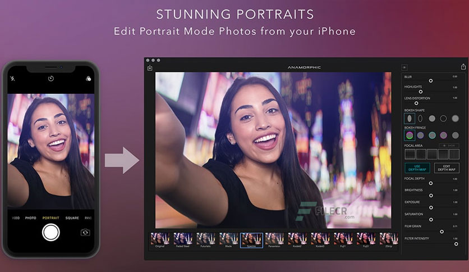Click the Edit Depth Map button

(447, 168)
